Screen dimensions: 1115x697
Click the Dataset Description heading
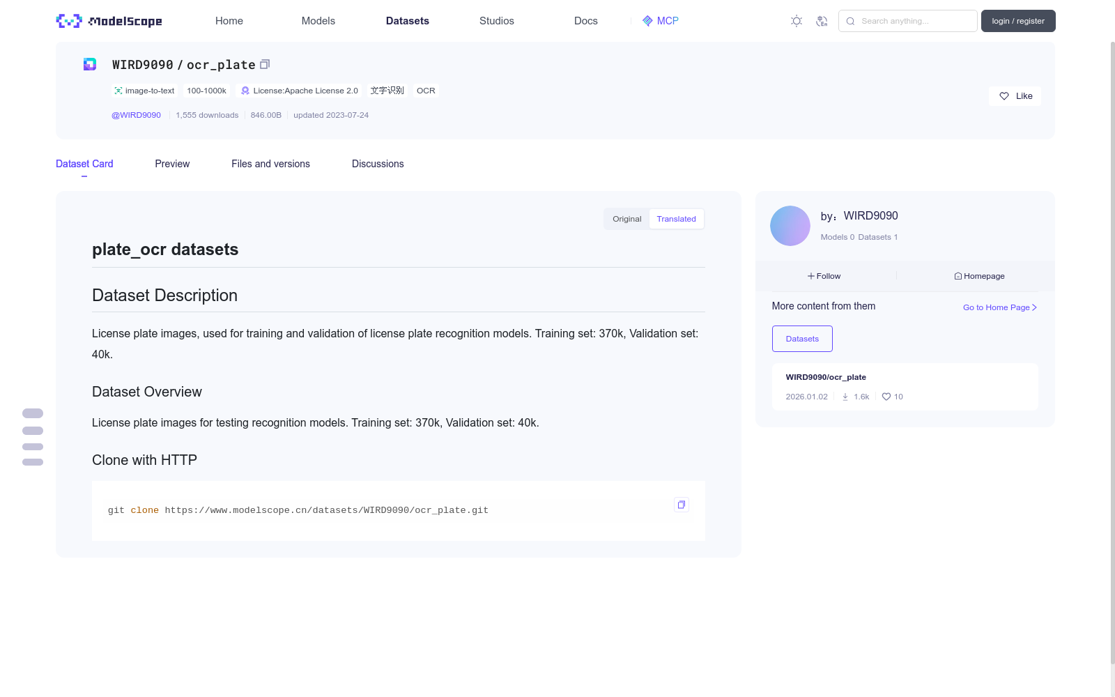click(164, 296)
